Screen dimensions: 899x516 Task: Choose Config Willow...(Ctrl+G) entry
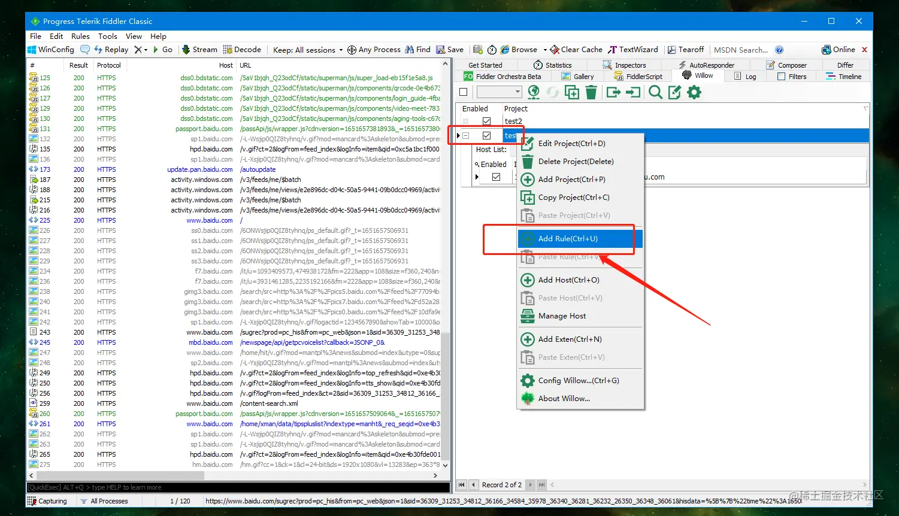click(580, 380)
